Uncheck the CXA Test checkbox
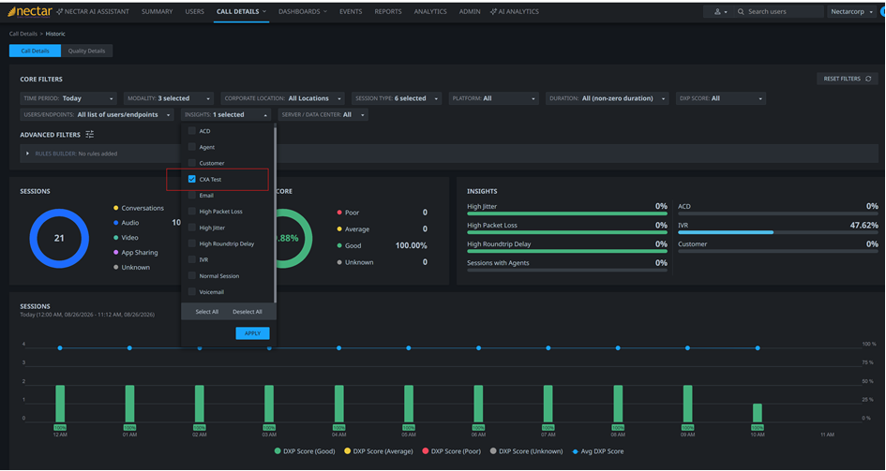Viewport: 886px width, 471px height. point(192,180)
